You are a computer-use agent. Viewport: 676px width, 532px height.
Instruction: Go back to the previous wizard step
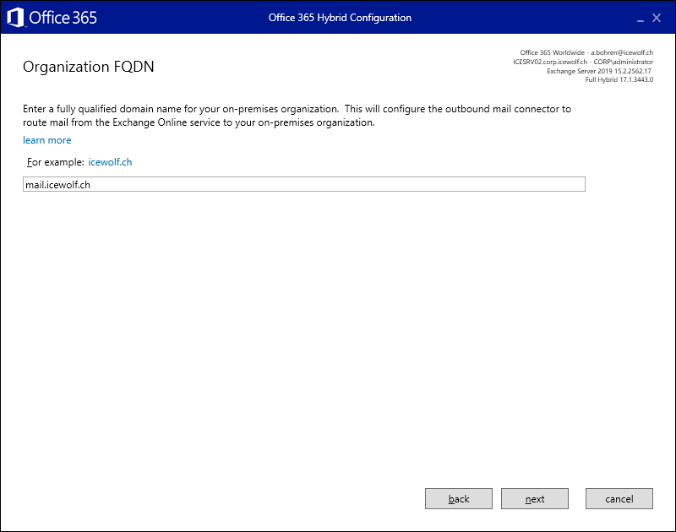[x=459, y=499]
